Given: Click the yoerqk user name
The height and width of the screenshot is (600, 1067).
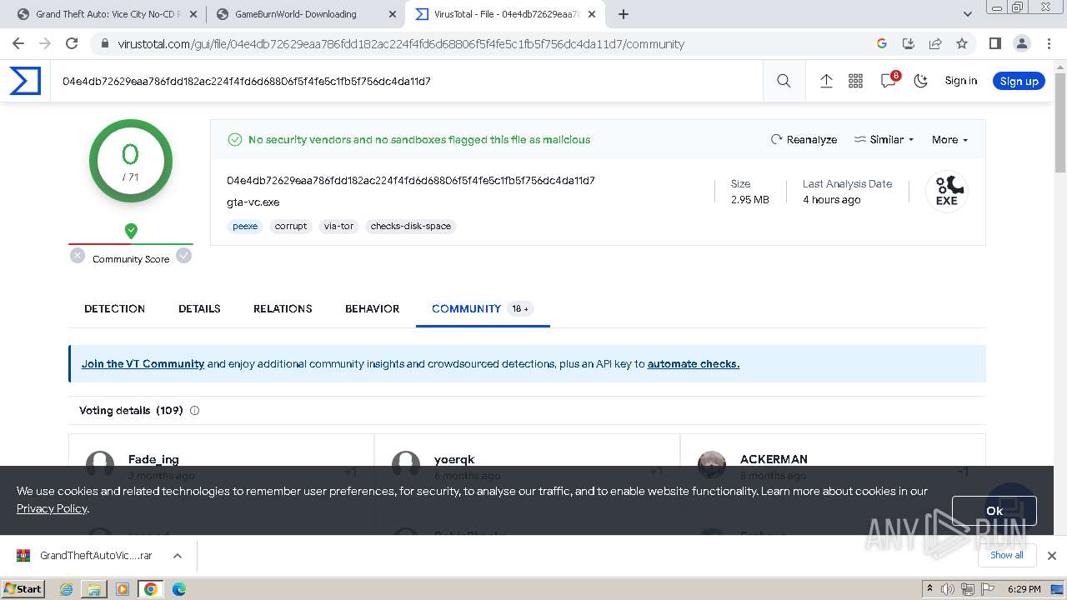Looking at the screenshot, I should tap(454, 459).
